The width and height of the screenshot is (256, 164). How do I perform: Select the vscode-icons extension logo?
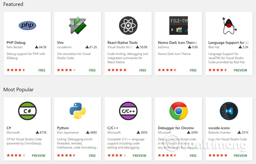(229, 111)
